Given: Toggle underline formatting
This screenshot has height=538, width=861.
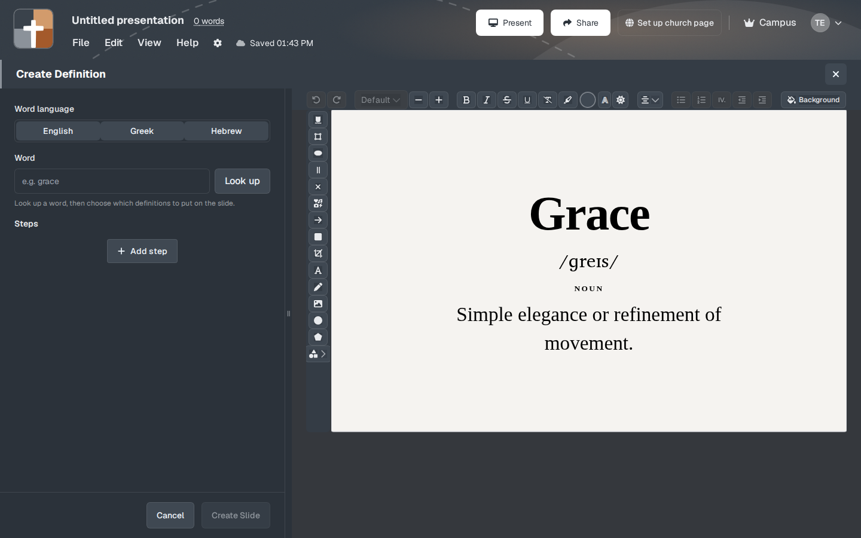Looking at the screenshot, I should tap(527, 100).
